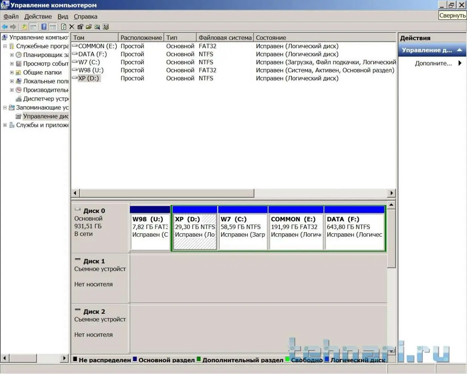Image resolution: width=467 pixels, height=374 pixels.
Task: Select DATA (F:) partition block
Action: coord(354,228)
